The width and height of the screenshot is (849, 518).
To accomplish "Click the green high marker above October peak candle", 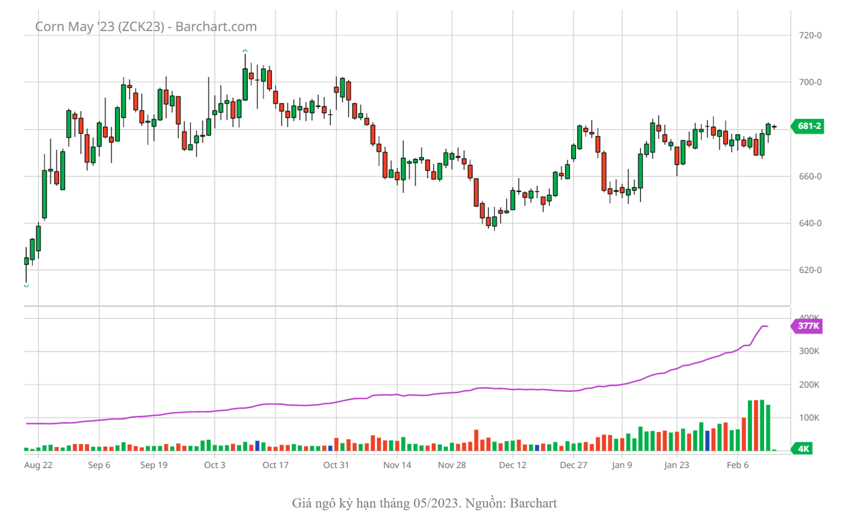I will point(245,51).
